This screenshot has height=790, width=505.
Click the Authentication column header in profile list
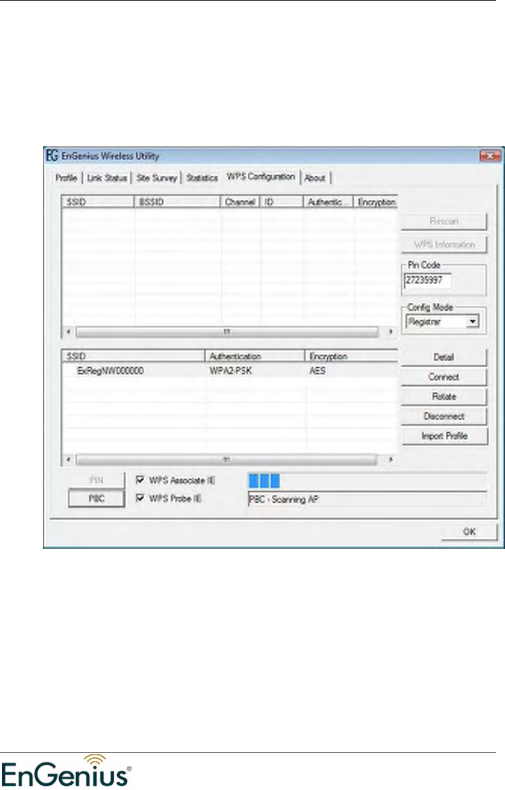pos(255,355)
